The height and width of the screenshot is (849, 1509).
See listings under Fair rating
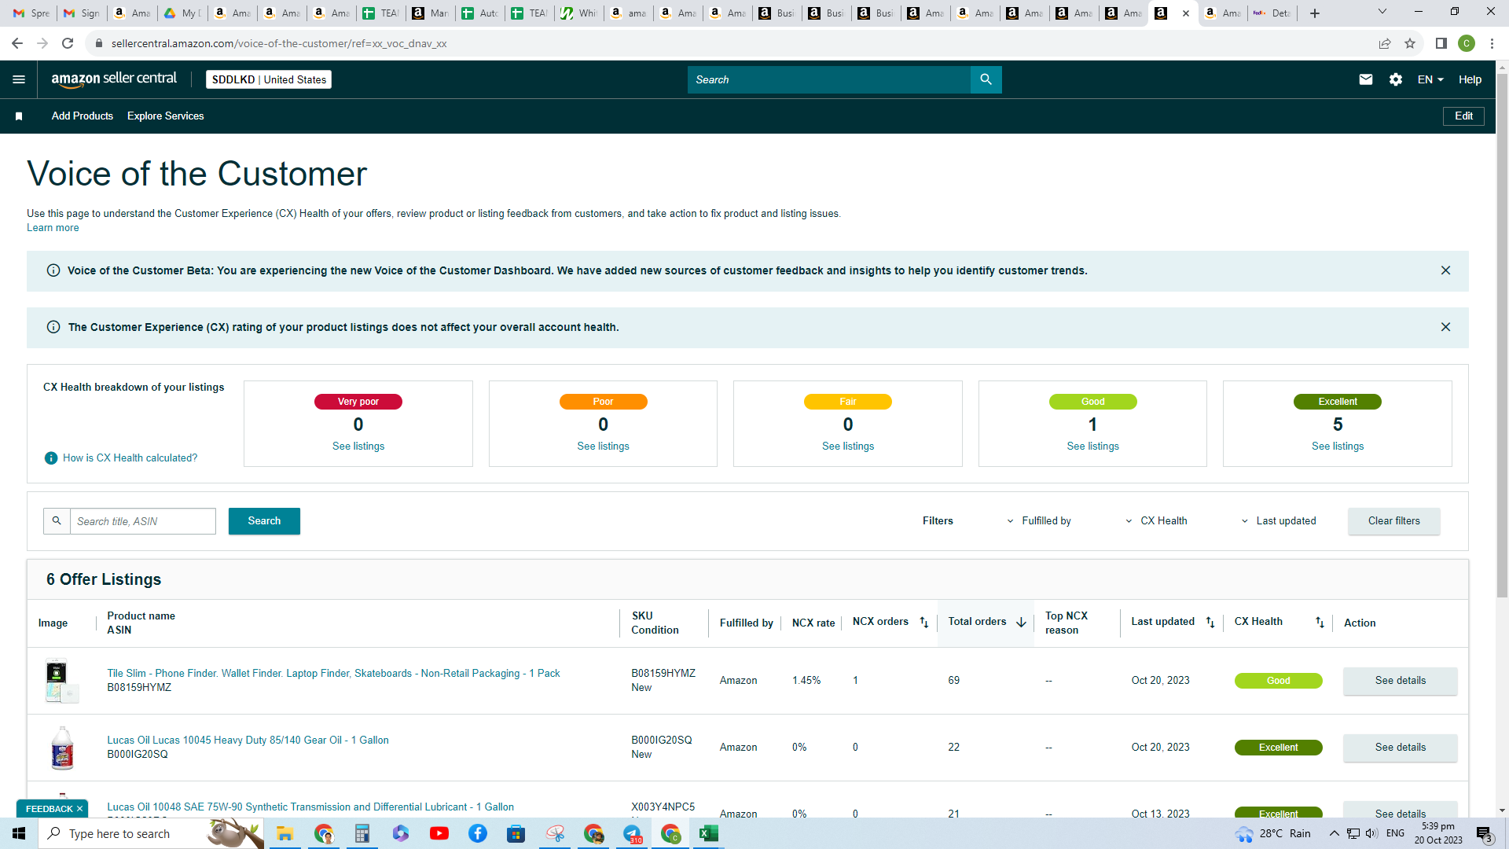pyautogui.click(x=848, y=447)
